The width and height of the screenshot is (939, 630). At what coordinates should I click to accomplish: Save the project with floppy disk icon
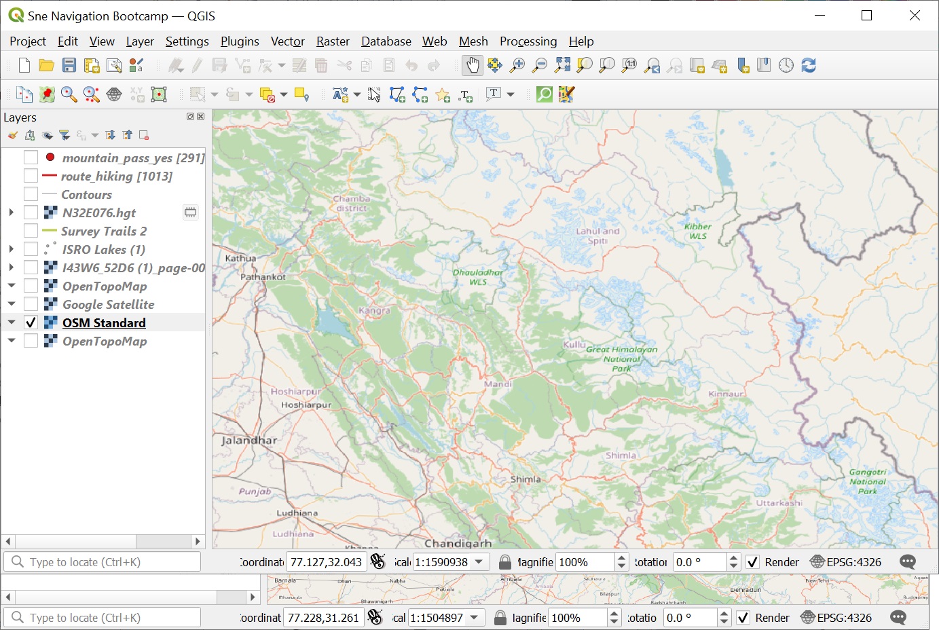click(69, 65)
